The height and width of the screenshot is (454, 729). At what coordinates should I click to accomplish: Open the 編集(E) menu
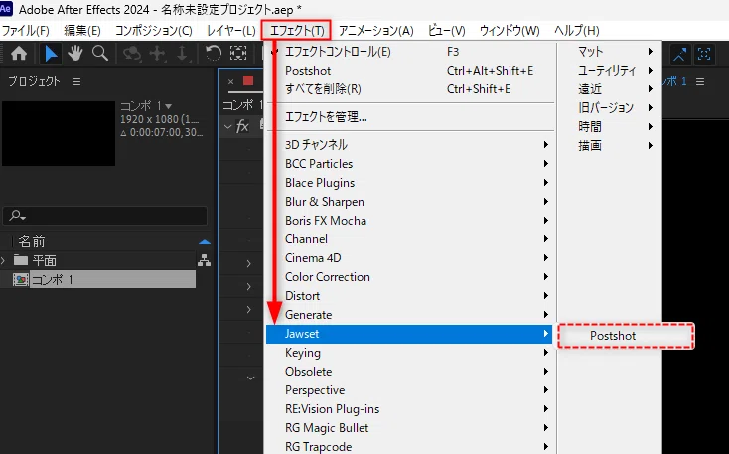click(x=81, y=31)
